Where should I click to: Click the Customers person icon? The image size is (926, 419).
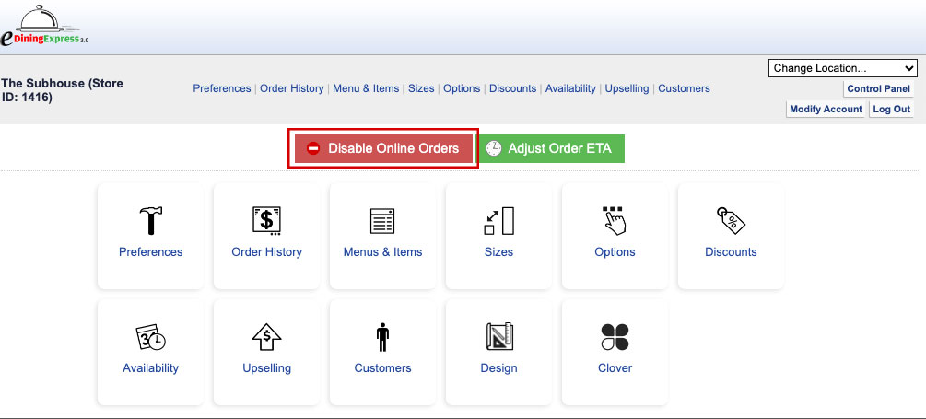382,337
